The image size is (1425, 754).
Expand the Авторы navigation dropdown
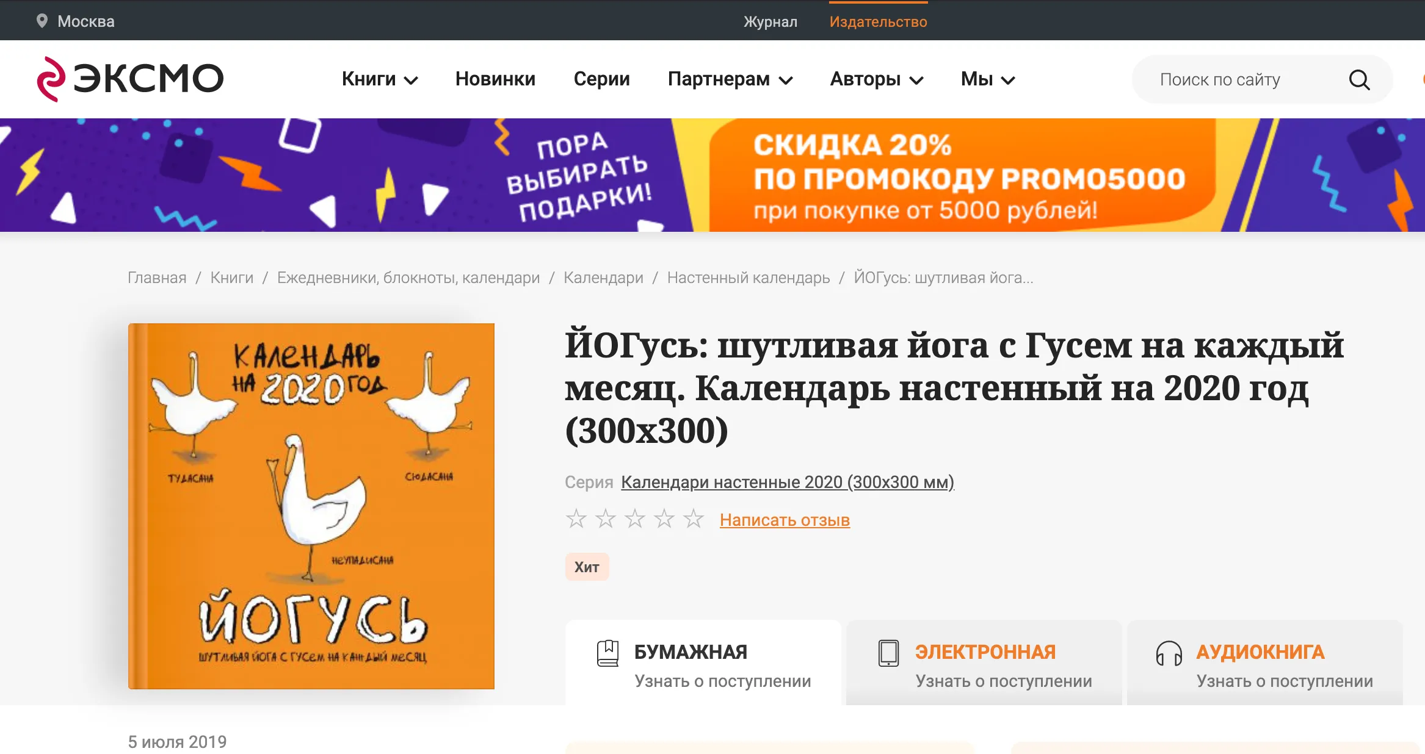(x=876, y=79)
